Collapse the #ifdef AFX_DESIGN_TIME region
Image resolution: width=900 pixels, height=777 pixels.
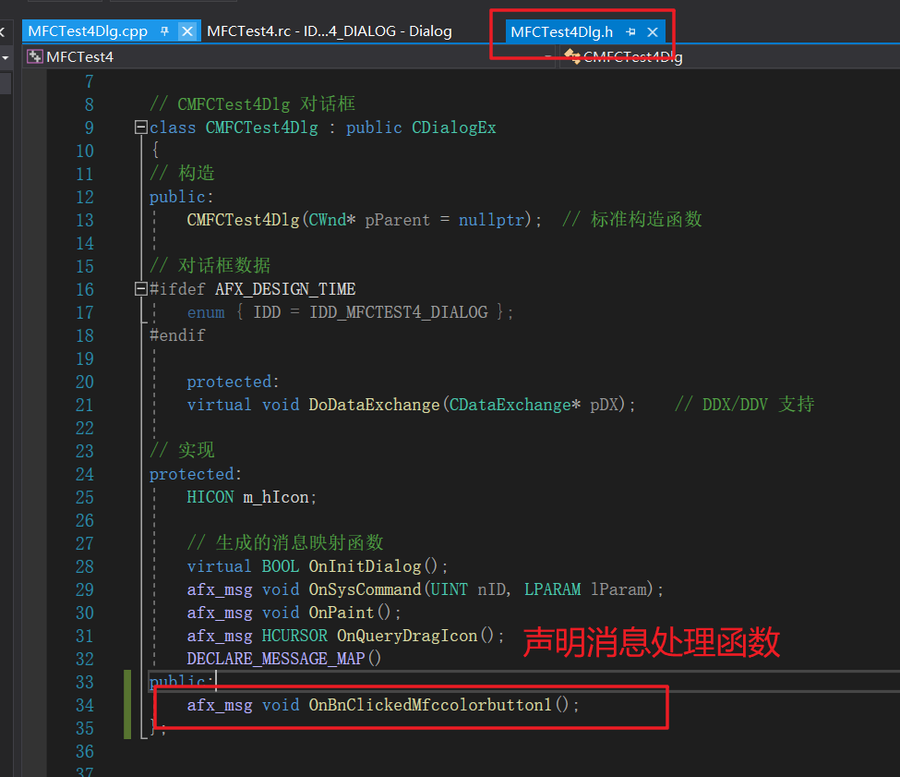[140, 288]
